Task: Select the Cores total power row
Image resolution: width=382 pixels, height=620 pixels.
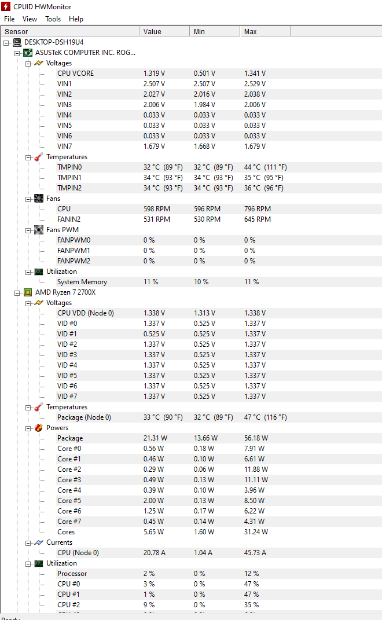Action: (x=219, y=532)
